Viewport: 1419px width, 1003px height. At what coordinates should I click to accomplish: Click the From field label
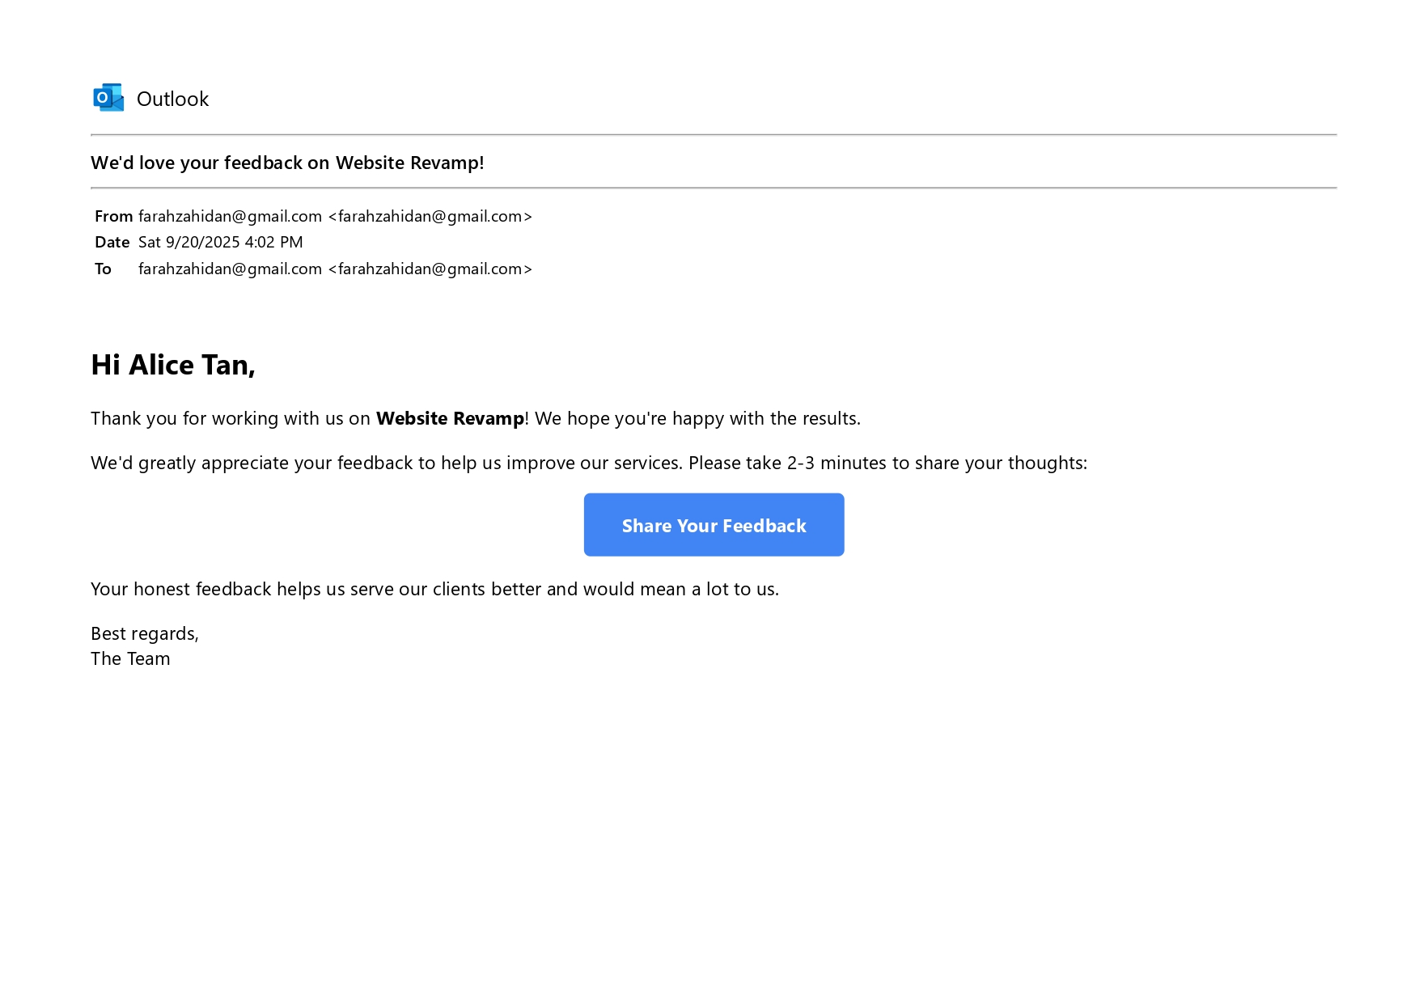pos(113,216)
